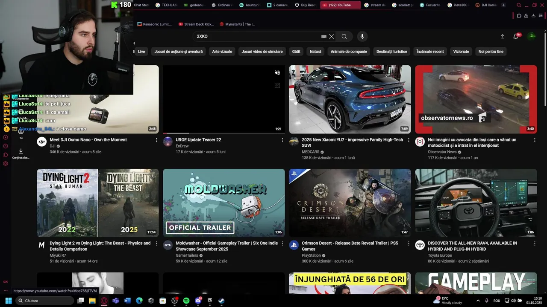Open options menu for Meet DJI Osmo Nano
Screen dimensions: 547x307
tap(156, 140)
